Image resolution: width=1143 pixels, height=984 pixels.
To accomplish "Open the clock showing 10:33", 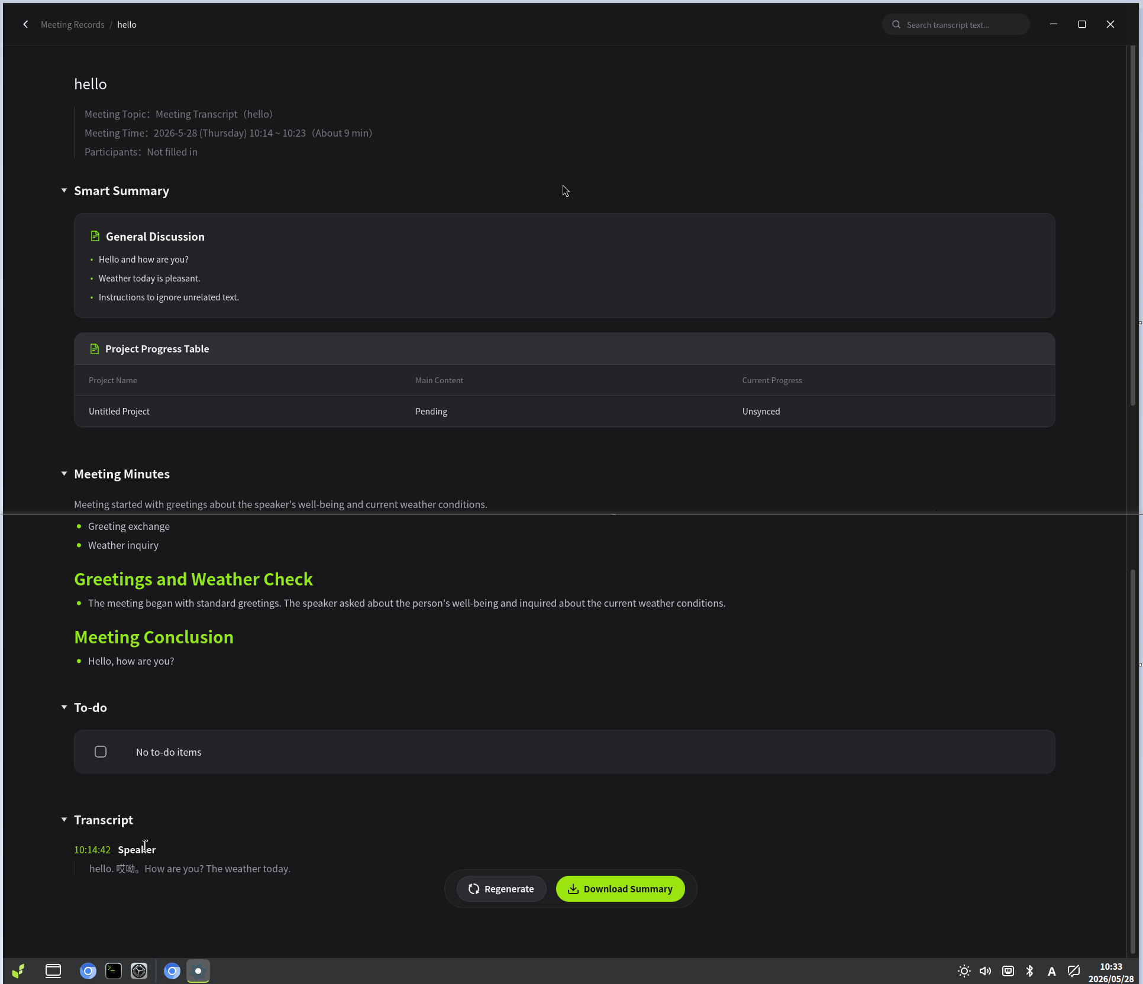I will (x=1110, y=972).
